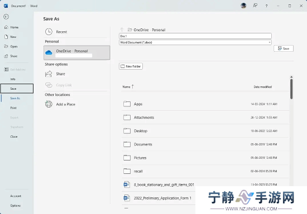The width and height of the screenshot is (307, 214).
Task: Click Word icon of 8_book_stationary file
Action: pyautogui.click(x=127, y=184)
